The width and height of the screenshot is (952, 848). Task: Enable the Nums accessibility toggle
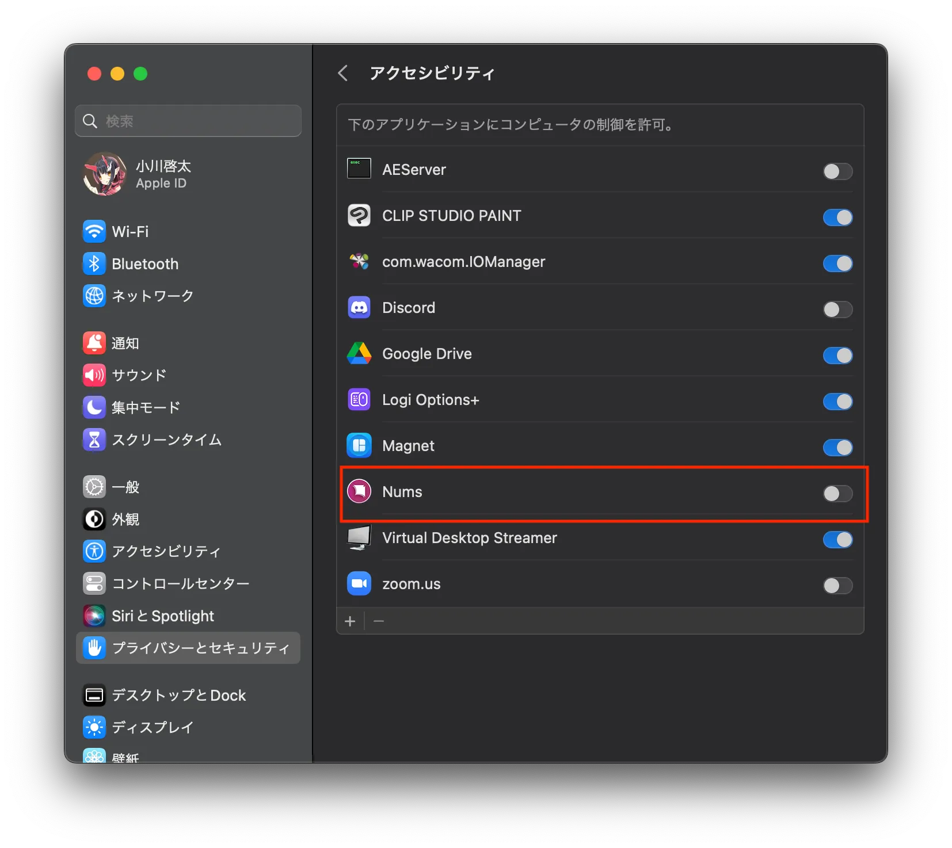point(837,493)
